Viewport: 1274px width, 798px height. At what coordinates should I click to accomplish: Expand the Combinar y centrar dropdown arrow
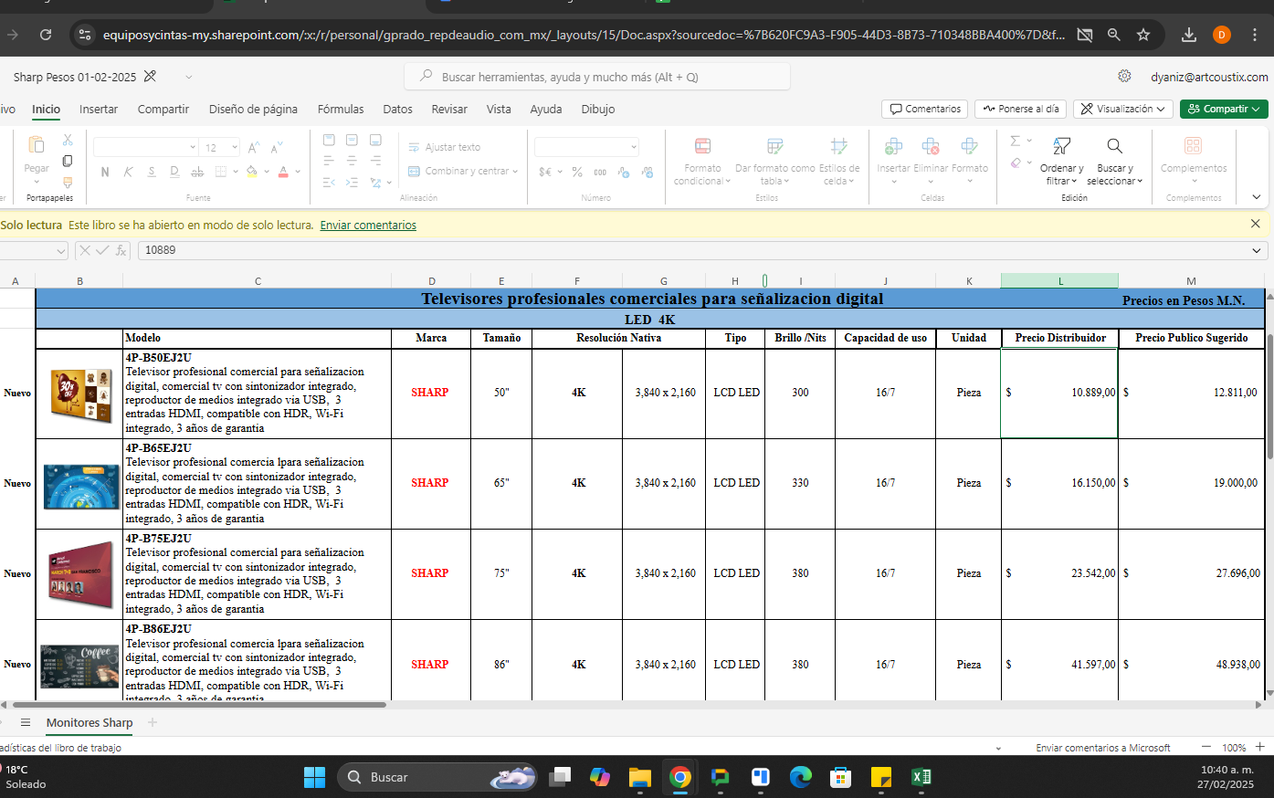515,172
